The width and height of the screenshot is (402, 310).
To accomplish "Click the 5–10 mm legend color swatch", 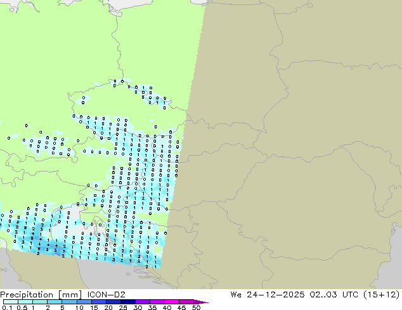I will pos(69,302).
